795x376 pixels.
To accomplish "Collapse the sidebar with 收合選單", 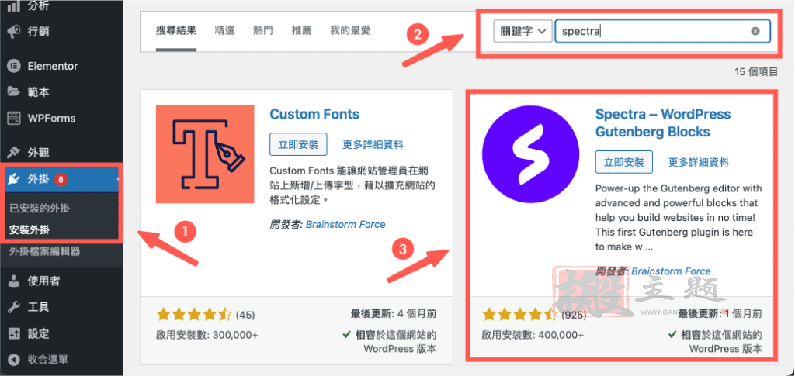I will point(47,360).
